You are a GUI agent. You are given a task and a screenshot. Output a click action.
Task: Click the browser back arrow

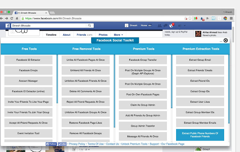pos(1,18)
